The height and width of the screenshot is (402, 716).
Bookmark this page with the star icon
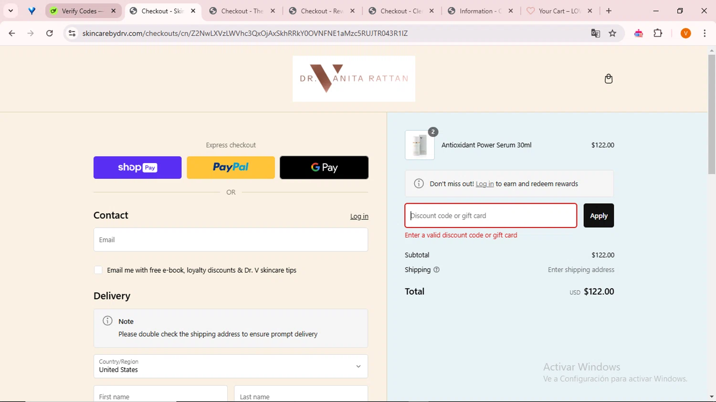(612, 33)
